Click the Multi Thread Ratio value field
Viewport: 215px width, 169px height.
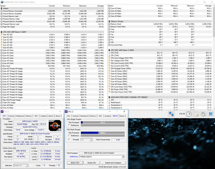tap(118, 139)
